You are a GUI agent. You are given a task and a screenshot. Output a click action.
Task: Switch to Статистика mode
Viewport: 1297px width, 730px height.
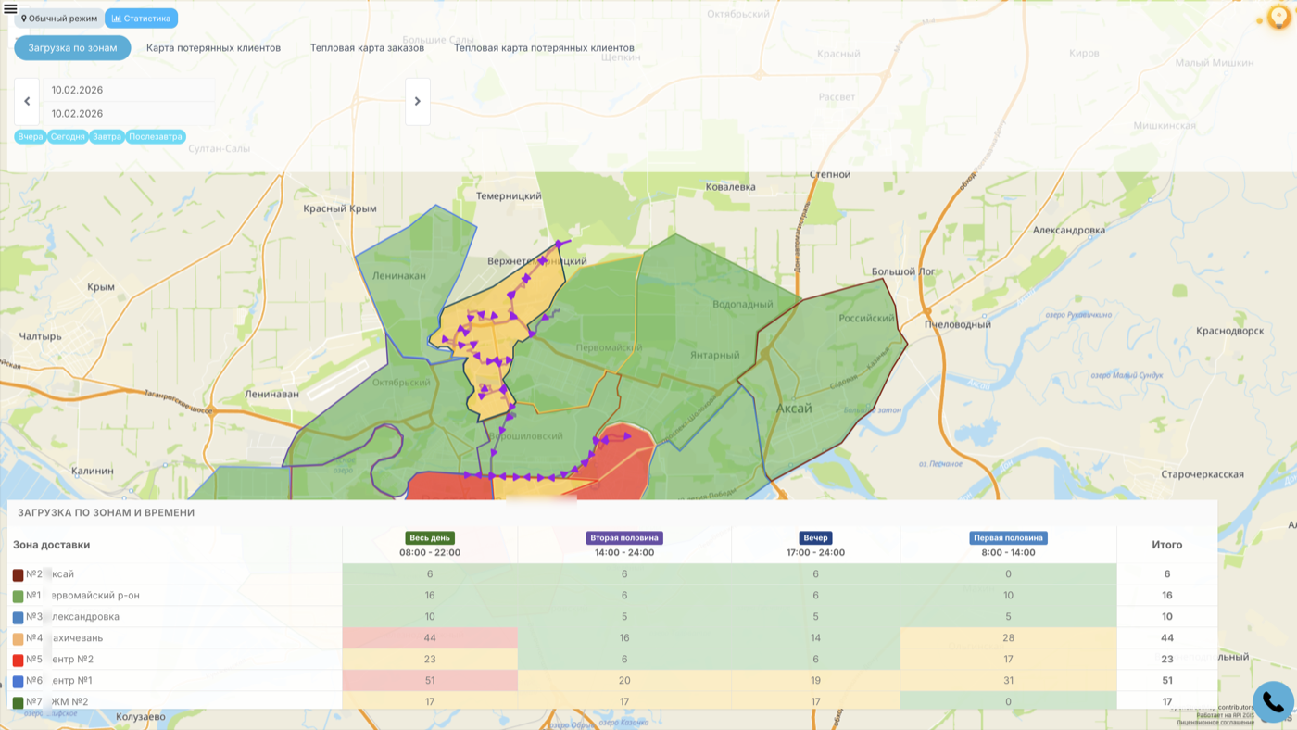pos(141,19)
